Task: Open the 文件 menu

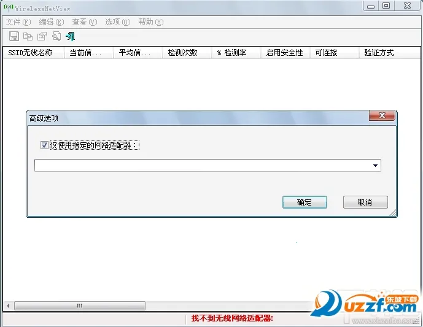Action: [x=18, y=22]
